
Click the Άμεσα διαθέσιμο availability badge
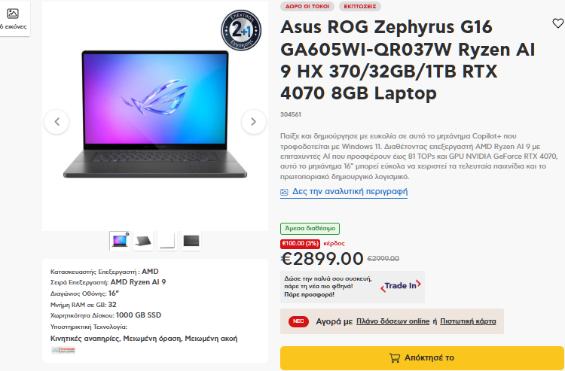pyautogui.click(x=310, y=229)
